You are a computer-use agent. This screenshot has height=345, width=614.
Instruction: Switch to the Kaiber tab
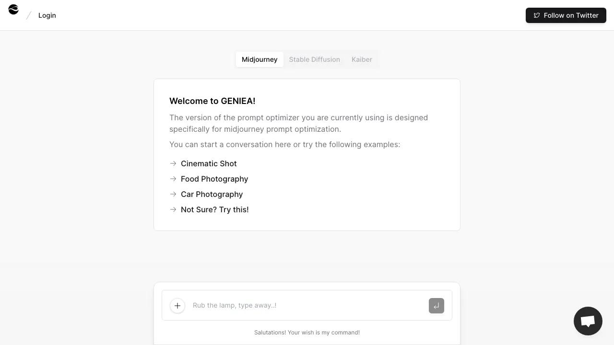tap(362, 59)
